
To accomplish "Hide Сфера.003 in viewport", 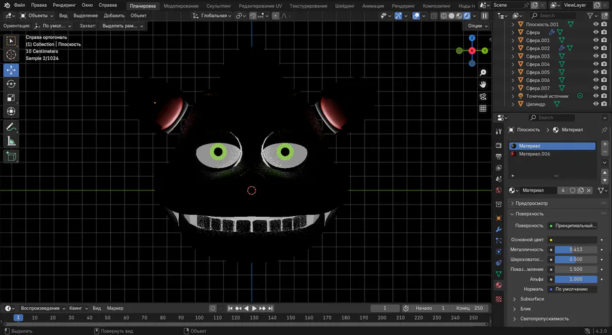I will pyautogui.click(x=596, y=56).
